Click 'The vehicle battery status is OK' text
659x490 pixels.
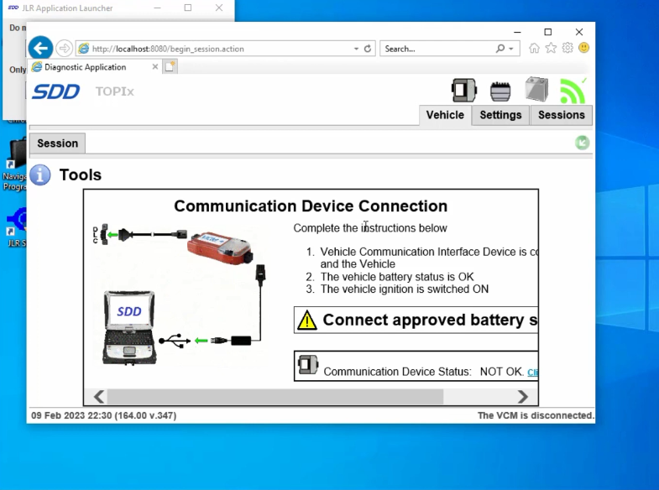(x=397, y=277)
